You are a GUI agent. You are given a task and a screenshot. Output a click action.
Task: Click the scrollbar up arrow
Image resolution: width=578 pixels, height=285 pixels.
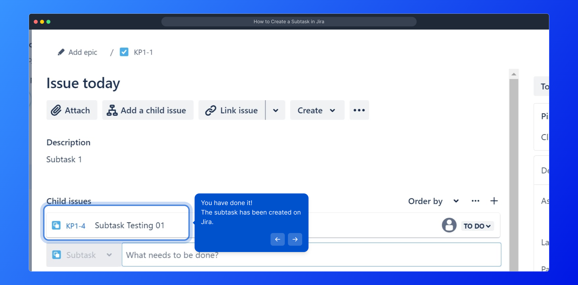(x=514, y=74)
